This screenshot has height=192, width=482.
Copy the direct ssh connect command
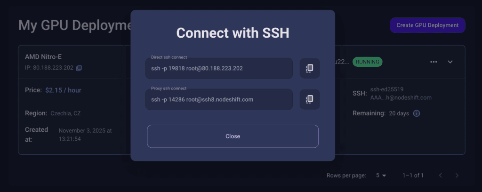[x=309, y=68]
